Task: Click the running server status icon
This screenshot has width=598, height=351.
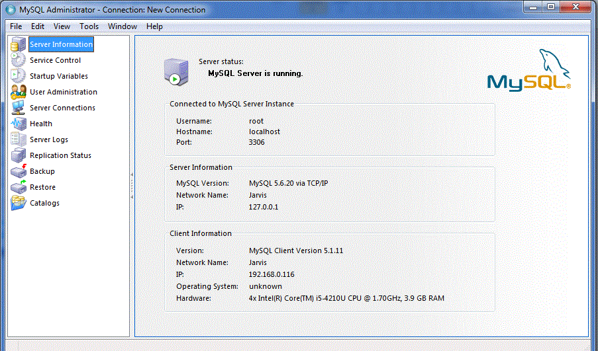Action: pos(176,72)
